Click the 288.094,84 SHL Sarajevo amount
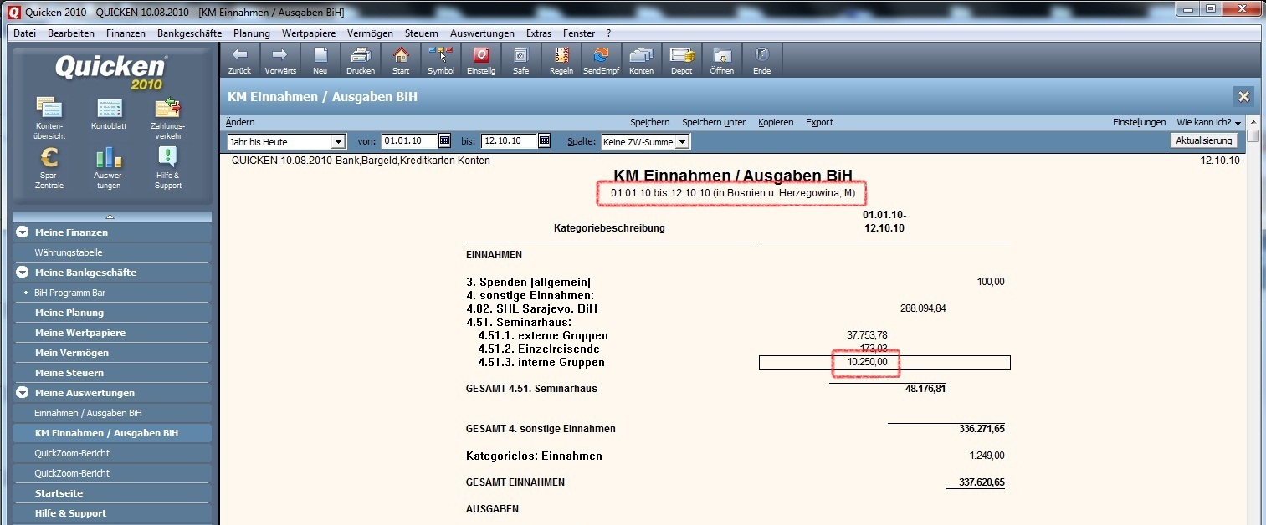 click(923, 308)
